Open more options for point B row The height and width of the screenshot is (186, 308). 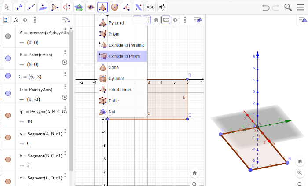(x=65, y=51)
